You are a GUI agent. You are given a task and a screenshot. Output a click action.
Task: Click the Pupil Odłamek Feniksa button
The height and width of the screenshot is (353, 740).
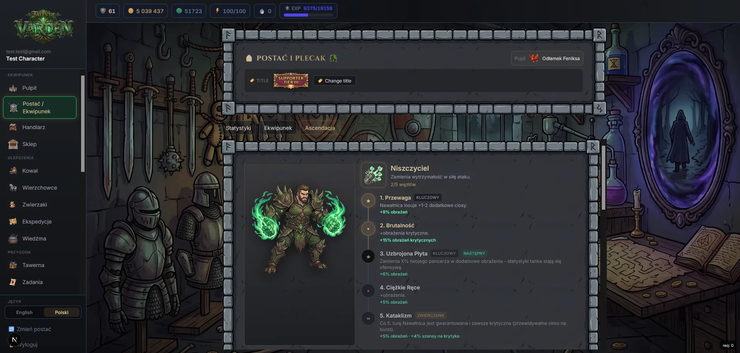547,59
